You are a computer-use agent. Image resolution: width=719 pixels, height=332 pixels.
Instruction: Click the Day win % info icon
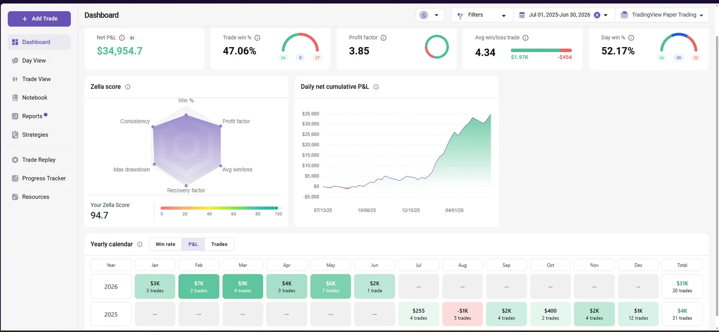click(x=631, y=38)
